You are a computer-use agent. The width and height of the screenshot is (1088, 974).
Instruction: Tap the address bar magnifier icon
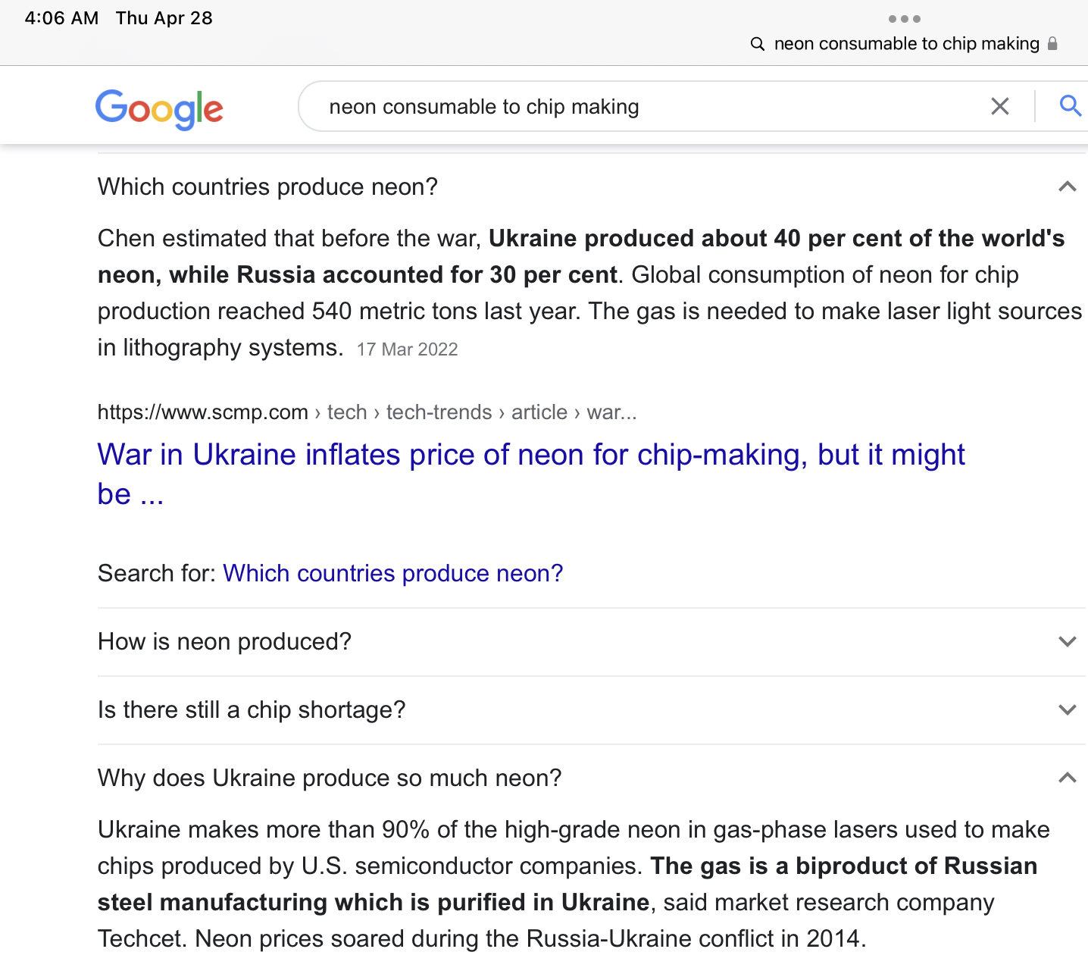click(757, 44)
